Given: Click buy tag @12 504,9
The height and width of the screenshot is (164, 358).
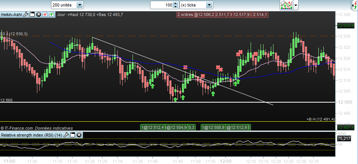Looking at the screenshot, I should (x=176, y=127).
